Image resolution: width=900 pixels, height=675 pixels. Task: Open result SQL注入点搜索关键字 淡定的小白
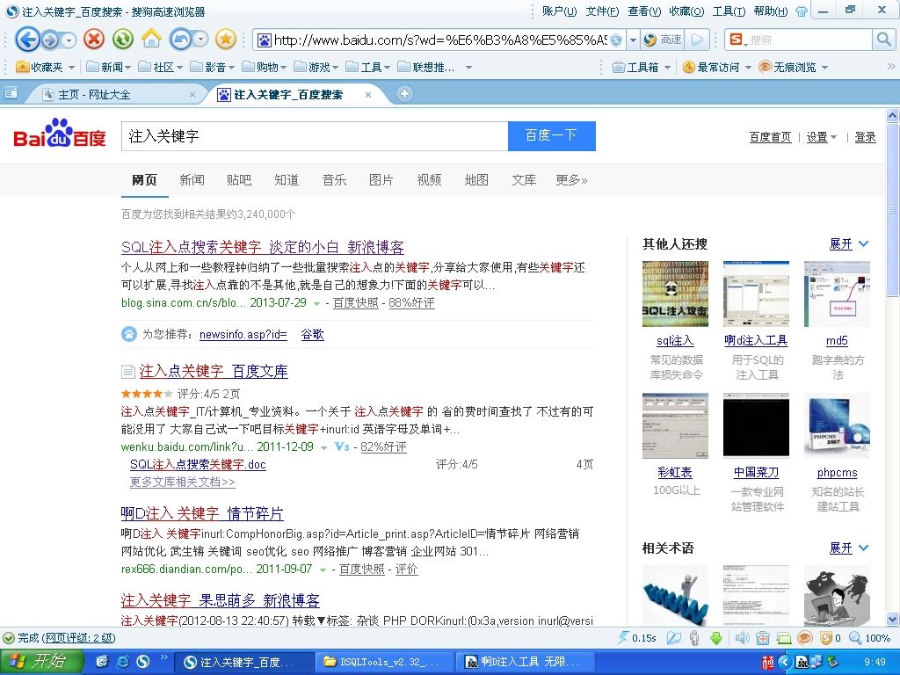point(262,247)
